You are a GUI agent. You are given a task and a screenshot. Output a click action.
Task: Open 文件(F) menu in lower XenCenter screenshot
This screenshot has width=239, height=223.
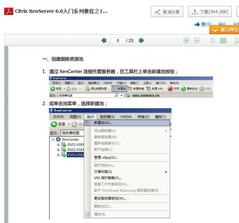(59, 117)
